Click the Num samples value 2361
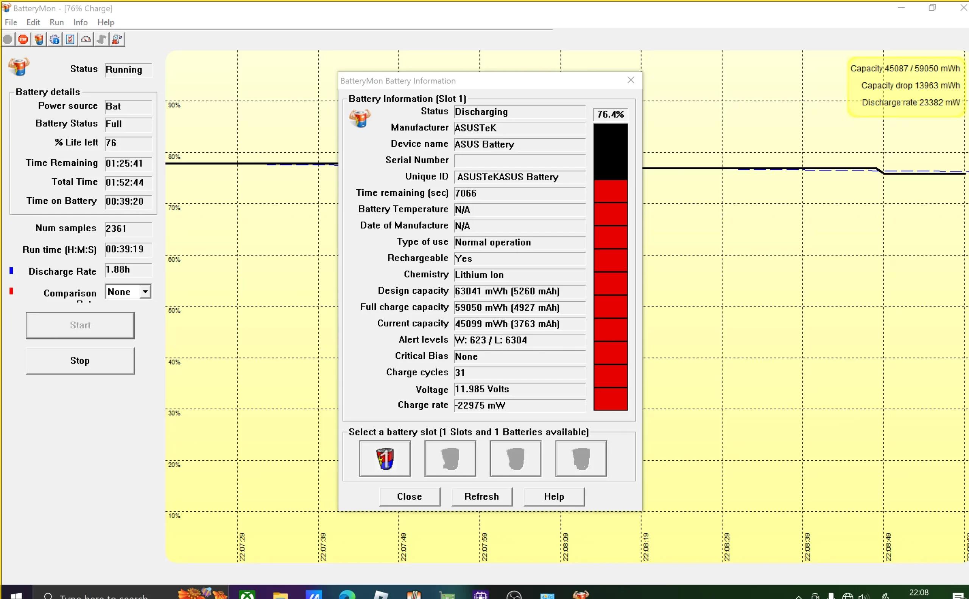Image resolution: width=969 pixels, height=599 pixels. pos(128,229)
